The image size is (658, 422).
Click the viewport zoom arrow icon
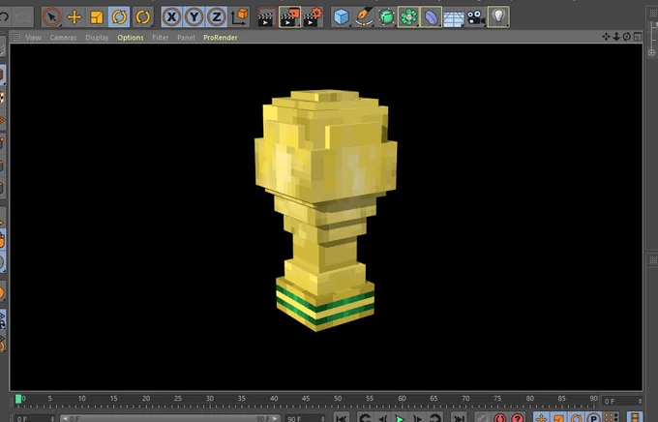click(616, 37)
